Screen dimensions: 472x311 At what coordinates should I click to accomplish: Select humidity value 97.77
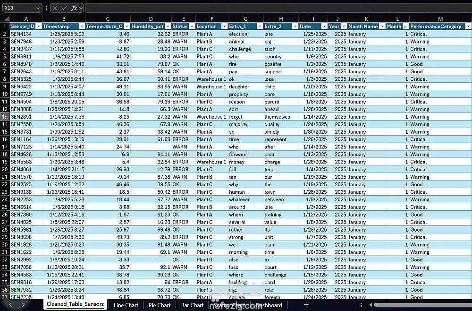(151, 199)
